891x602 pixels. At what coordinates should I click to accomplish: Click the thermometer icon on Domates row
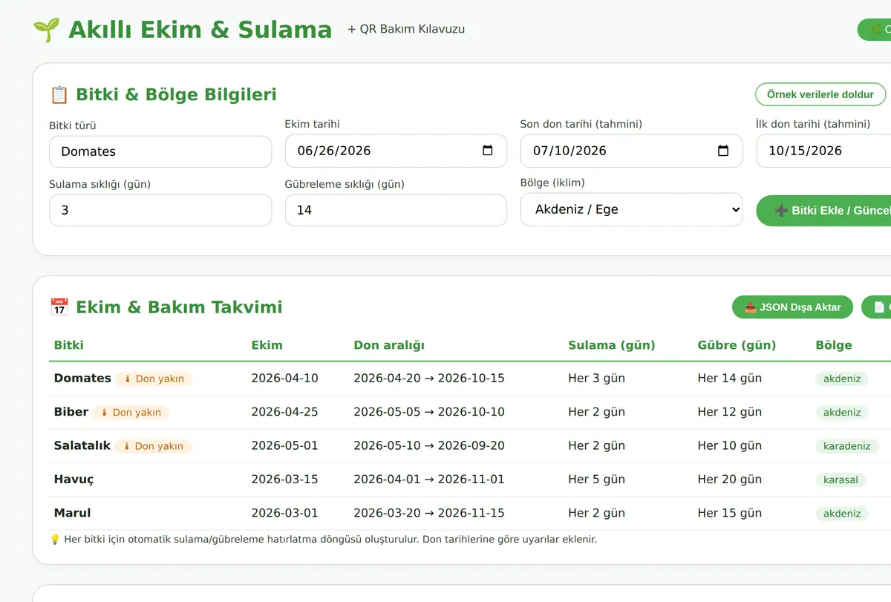click(128, 379)
